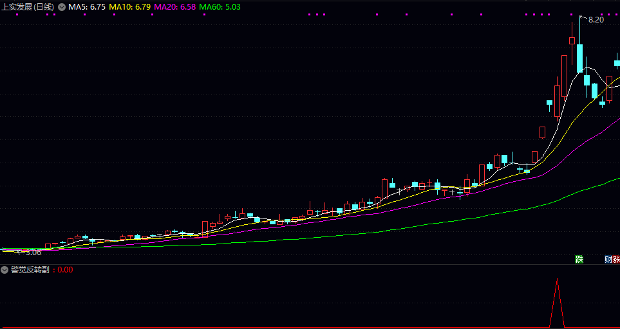Click the 5.06 lowest price label
620x329 pixels.
coord(33,253)
